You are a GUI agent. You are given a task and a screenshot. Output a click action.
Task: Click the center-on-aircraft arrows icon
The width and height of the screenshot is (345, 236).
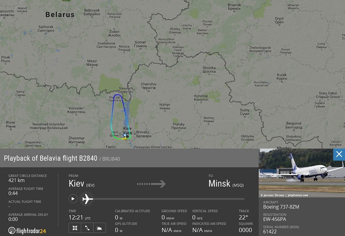[75, 228]
